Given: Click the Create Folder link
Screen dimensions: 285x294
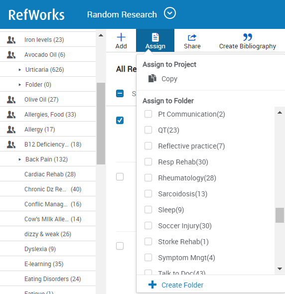Looking at the screenshot, I should pos(182,285).
